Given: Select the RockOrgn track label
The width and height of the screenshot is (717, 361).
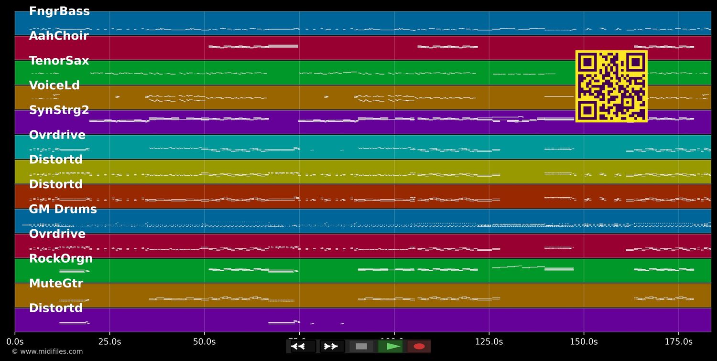Looking at the screenshot, I should click(61, 259).
